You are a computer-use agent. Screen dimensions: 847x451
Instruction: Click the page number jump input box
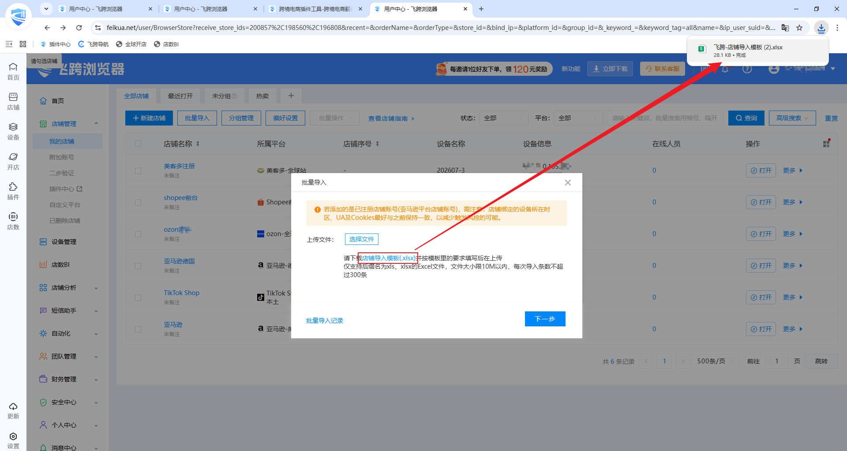(777, 361)
